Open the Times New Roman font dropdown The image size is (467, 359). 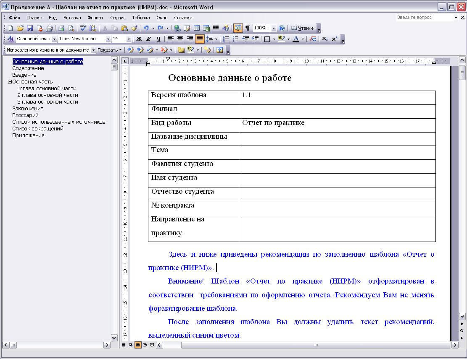coord(108,39)
